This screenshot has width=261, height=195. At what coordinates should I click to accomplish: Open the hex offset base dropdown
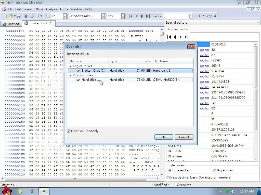click(123, 16)
